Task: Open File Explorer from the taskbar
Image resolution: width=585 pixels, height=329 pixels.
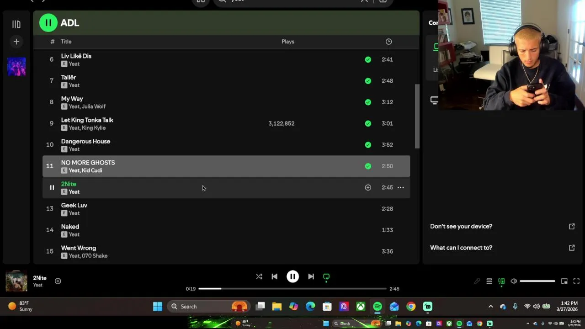Action: [x=277, y=307]
